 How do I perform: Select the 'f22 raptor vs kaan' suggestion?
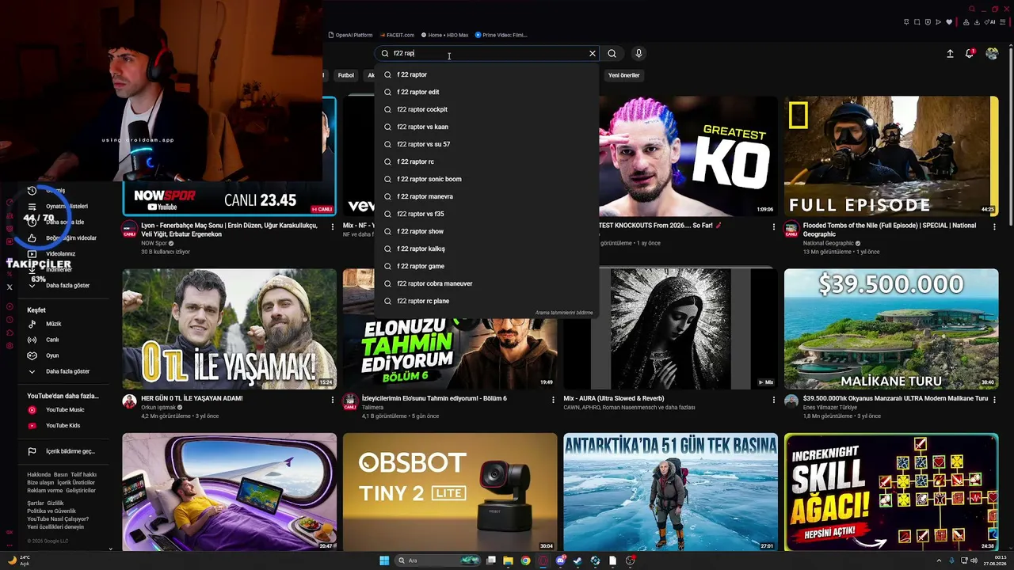[x=486, y=127]
